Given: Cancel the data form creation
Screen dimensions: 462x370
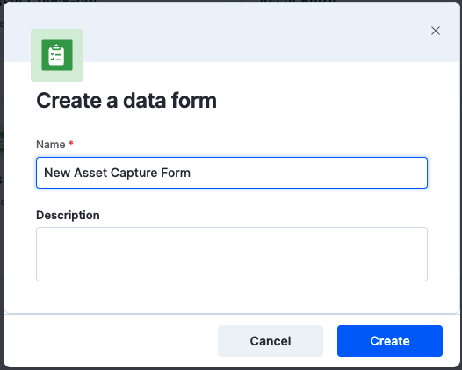Looking at the screenshot, I should point(271,341).
